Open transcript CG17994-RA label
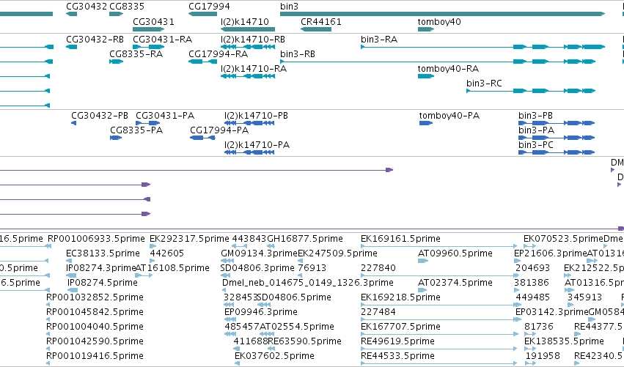The height and width of the screenshot is (367, 624). (x=218, y=53)
